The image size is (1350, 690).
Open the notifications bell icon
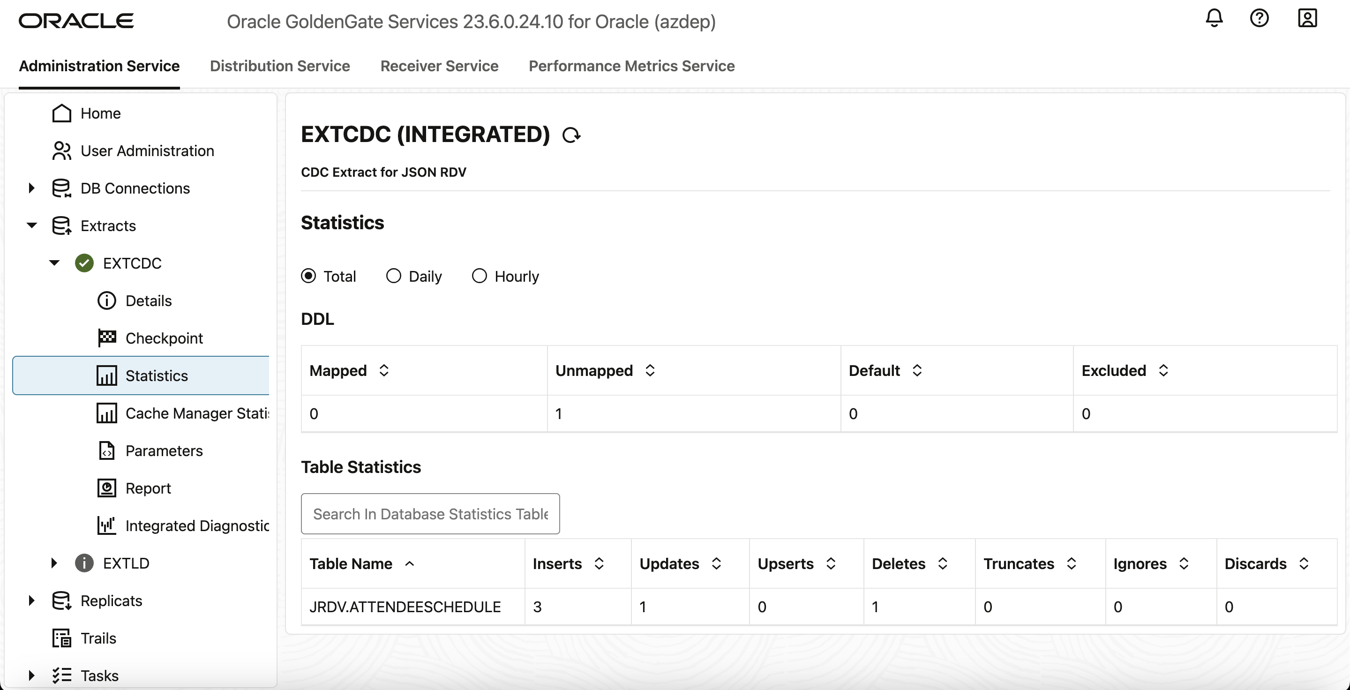(1214, 18)
